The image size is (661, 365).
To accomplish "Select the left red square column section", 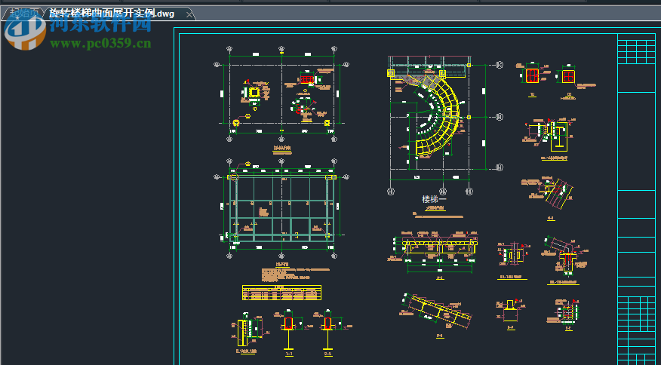I will point(531,76).
